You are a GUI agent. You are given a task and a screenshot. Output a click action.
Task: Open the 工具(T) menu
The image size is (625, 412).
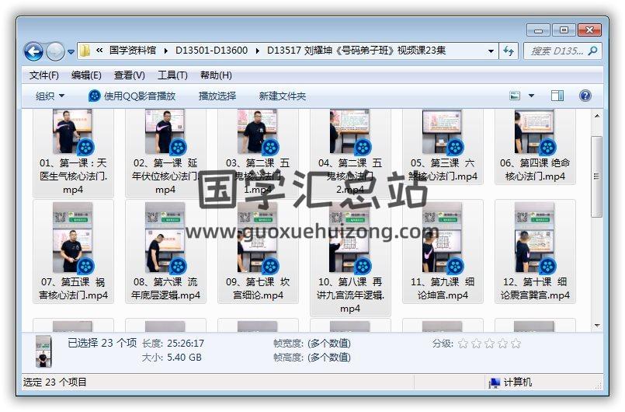pos(172,75)
